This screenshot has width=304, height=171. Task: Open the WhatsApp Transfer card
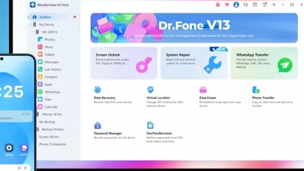264,63
